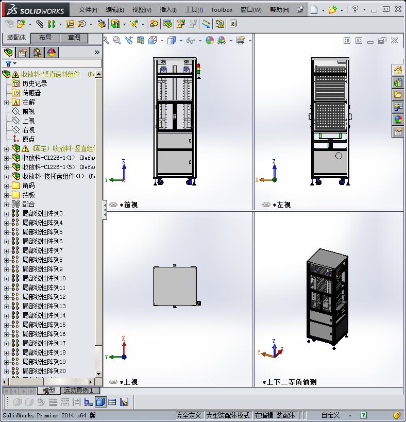Click Reference Geometry icon

(x=134, y=24)
